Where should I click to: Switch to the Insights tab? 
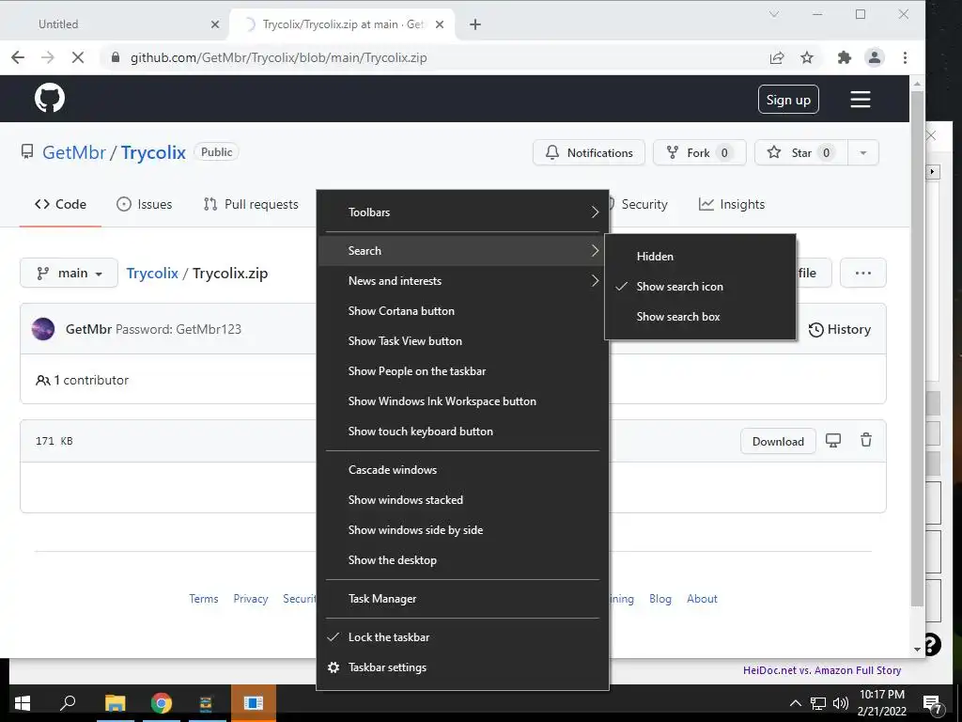point(732,204)
